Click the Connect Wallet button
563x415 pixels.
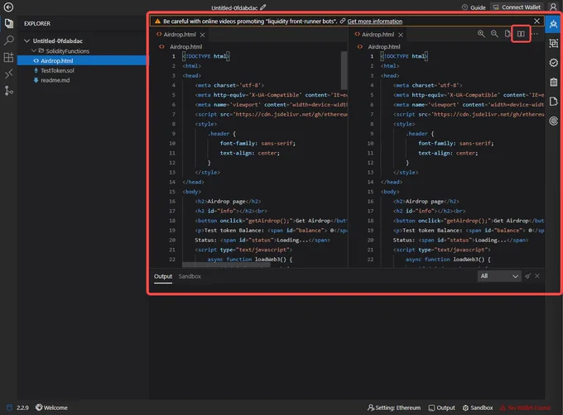point(517,7)
